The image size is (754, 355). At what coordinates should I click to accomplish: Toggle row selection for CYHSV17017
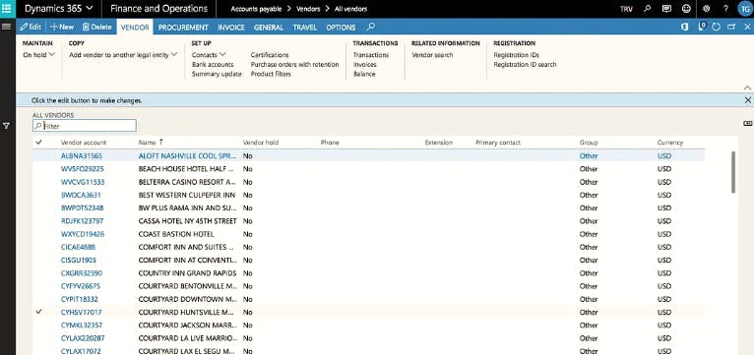(39, 312)
